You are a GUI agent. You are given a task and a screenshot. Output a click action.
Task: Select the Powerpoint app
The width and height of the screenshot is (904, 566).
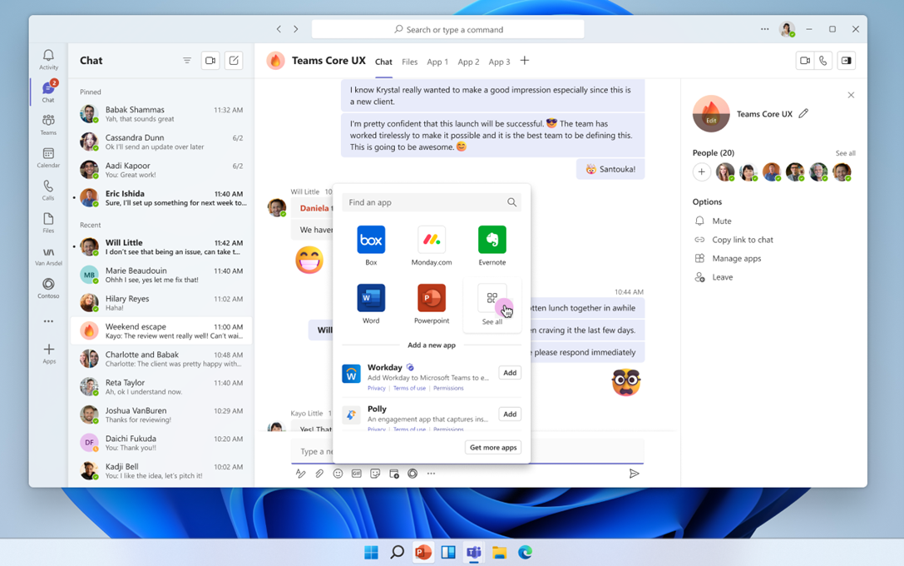click(x=432, y=304)
